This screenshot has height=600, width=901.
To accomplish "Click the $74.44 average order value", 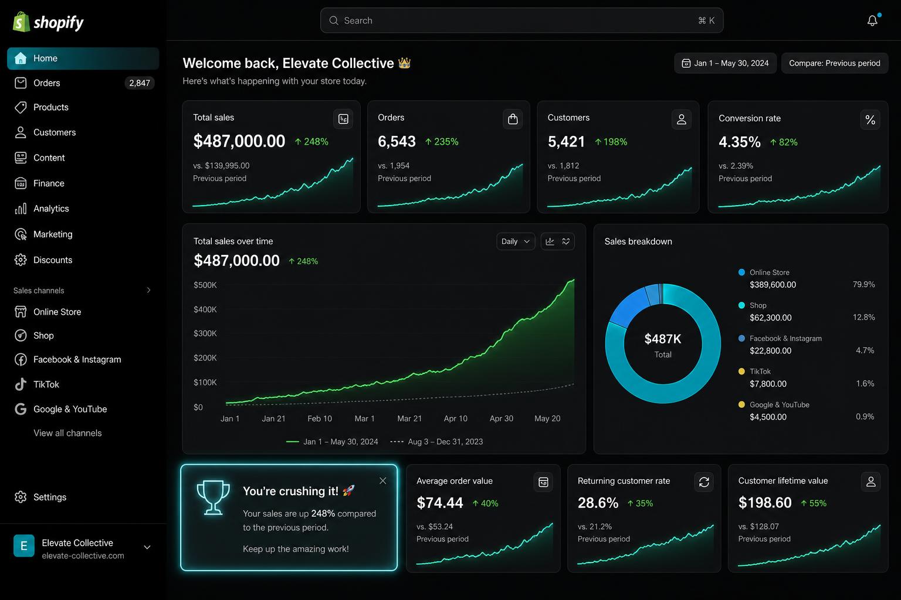I will [440, 503].
